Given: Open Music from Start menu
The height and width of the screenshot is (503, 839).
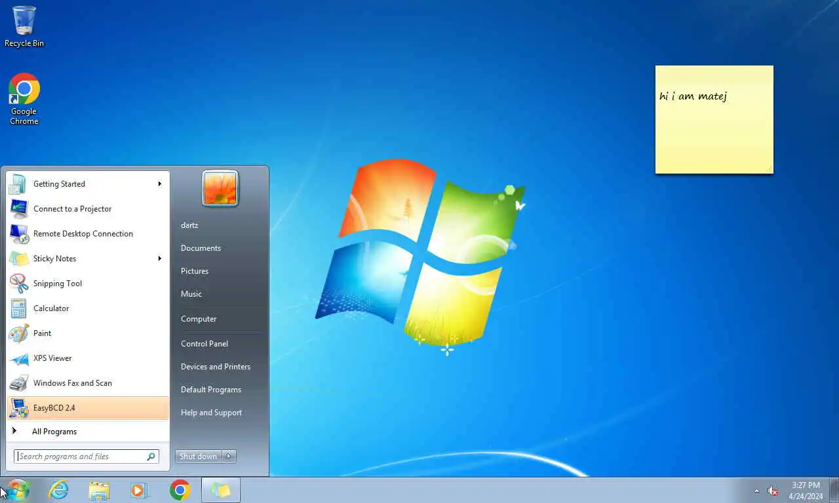Looking at the screenshot, I should pyautogui.click(x=191, y=294).
